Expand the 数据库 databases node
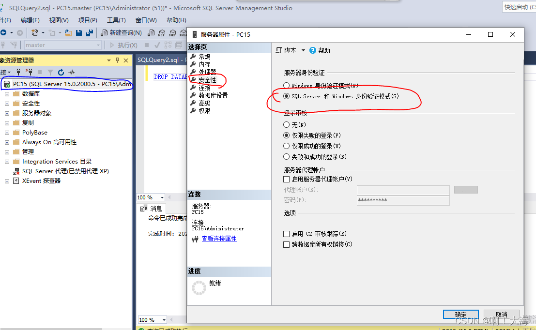This screenshot has height=330, width=536. pyautogui.click(x=7, y=93)
